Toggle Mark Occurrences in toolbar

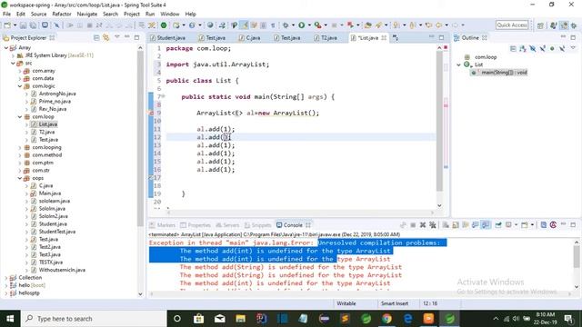point(245,25)
